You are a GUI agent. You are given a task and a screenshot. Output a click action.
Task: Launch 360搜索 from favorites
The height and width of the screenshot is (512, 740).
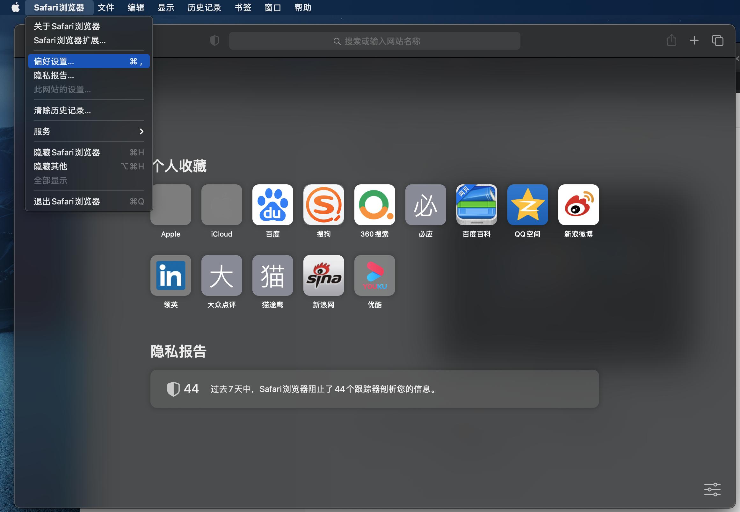pos(374,204)
